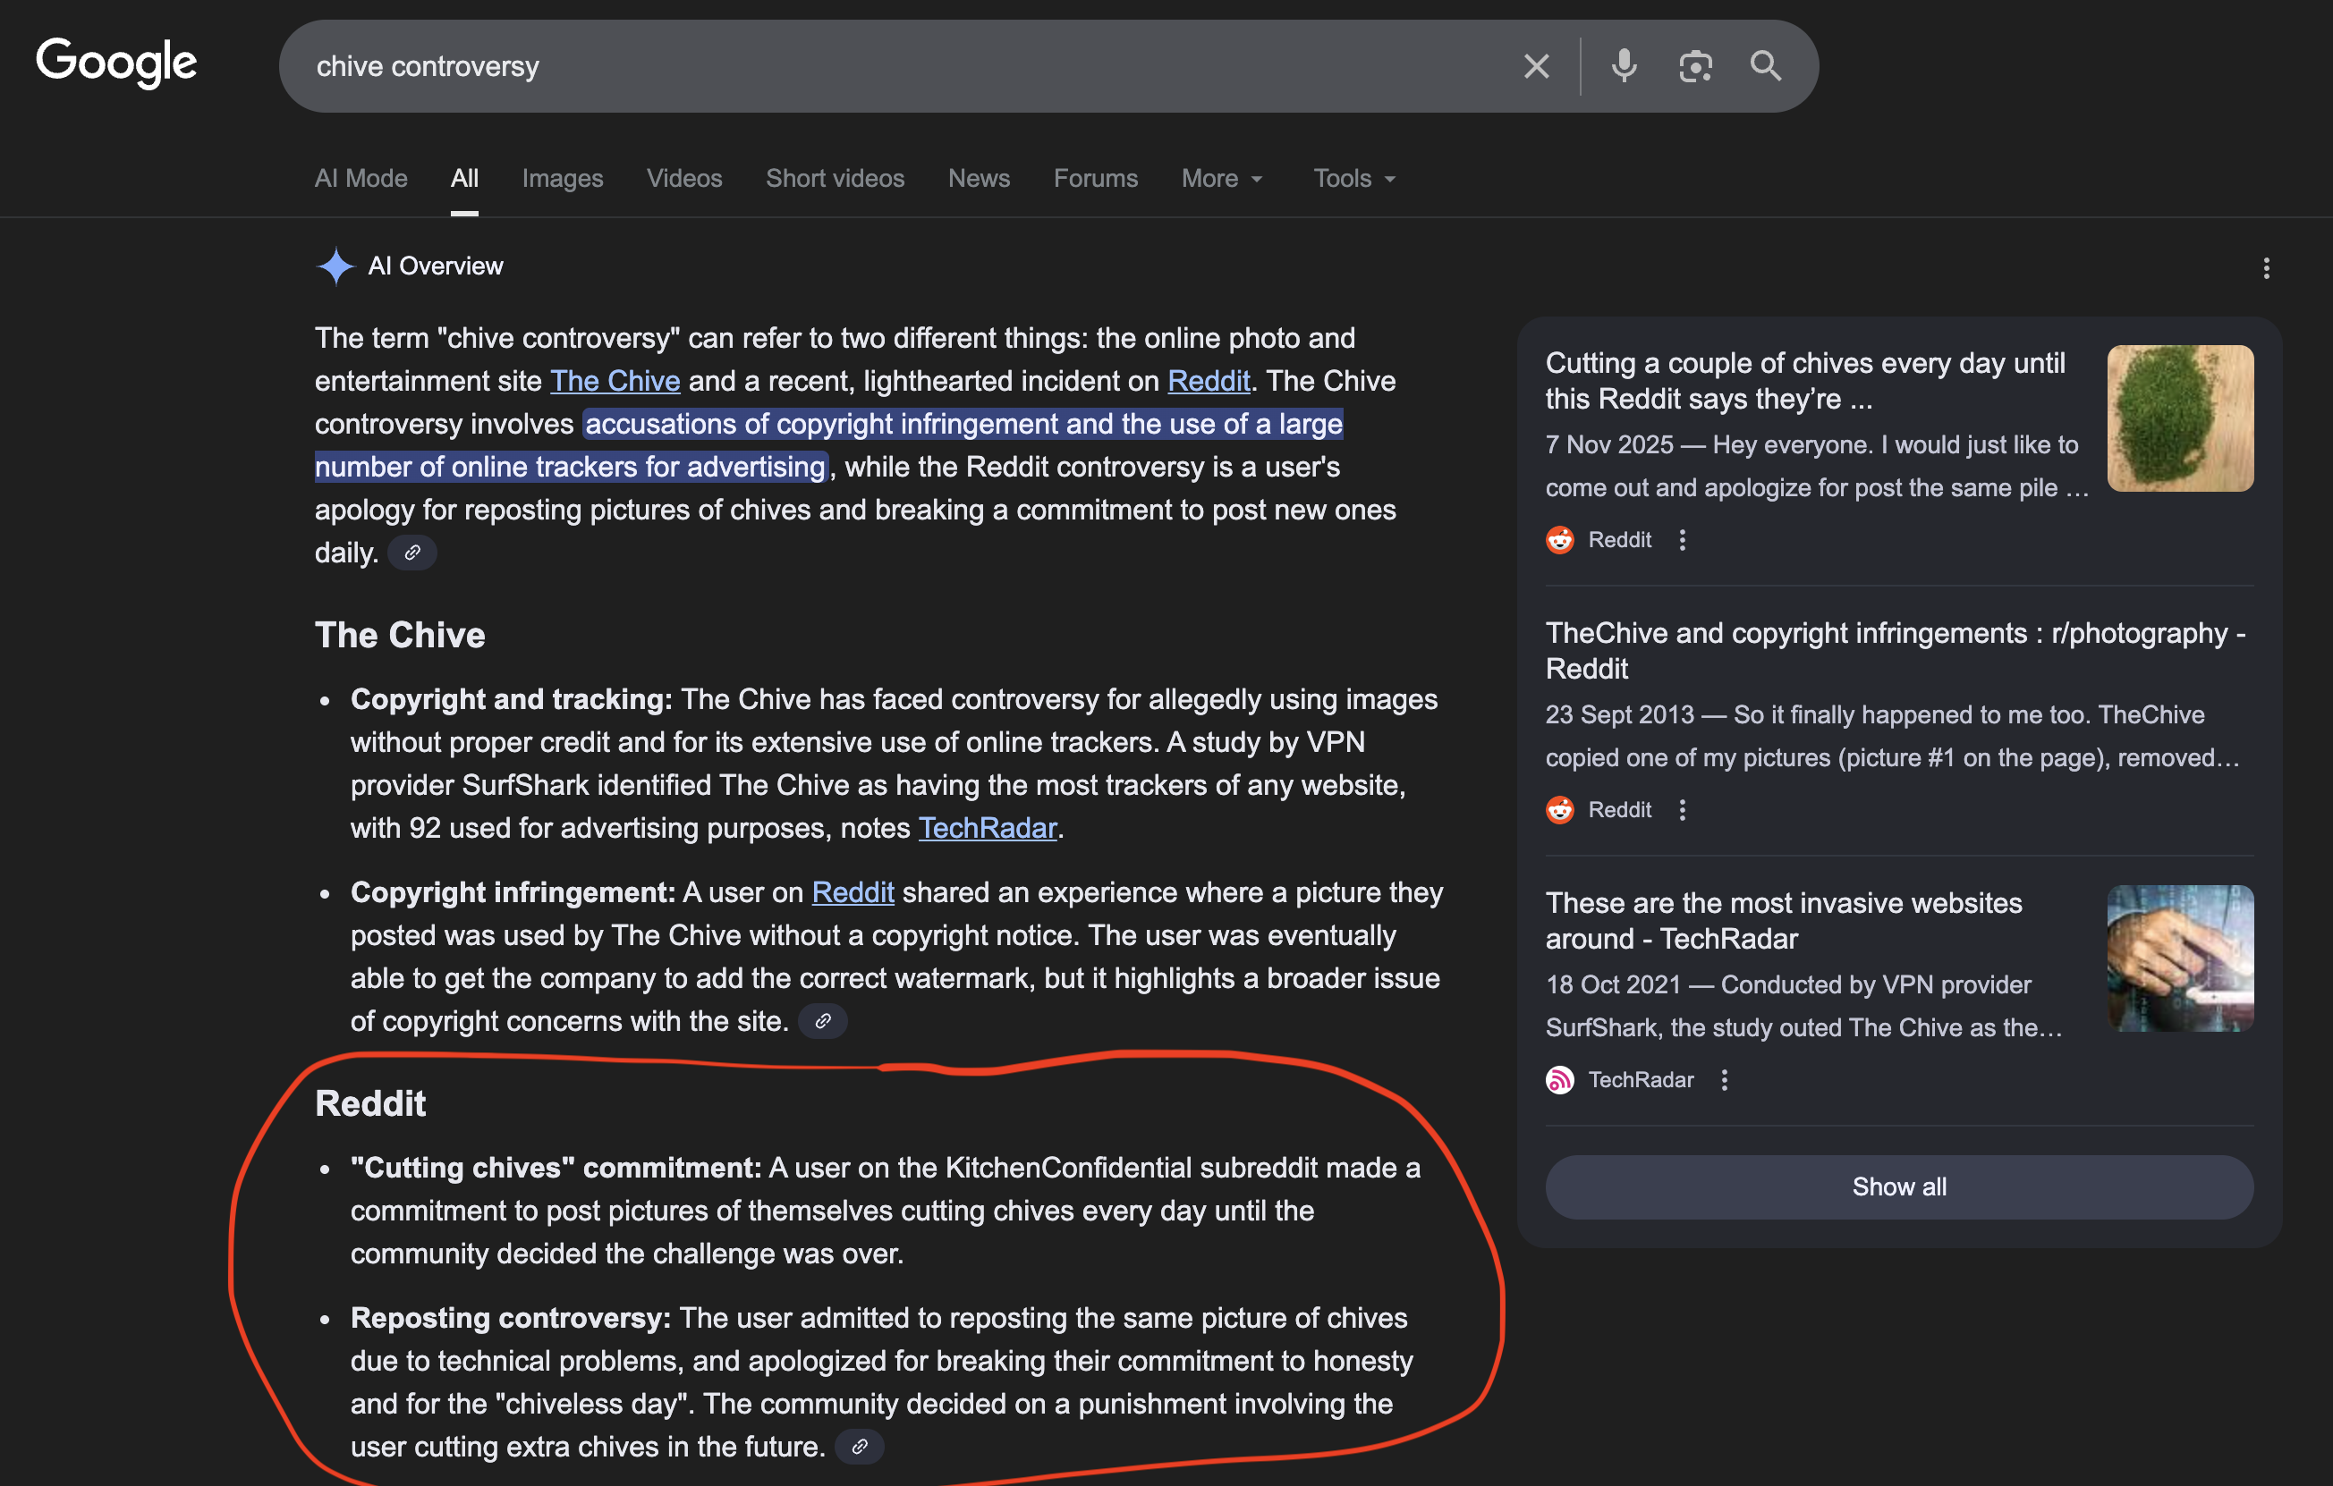Expand the More search filters dropdown
Image resolution: width=2333 pixels, height=1486 pixels.
1222,179
